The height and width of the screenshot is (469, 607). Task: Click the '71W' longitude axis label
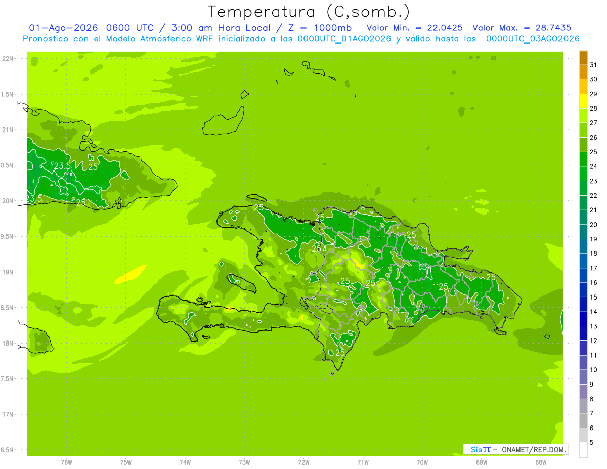(363, 462)
